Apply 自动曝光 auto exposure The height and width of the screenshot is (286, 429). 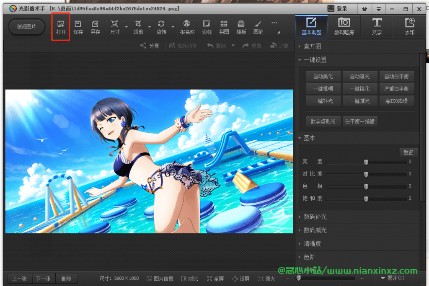click(x=360, y=77)
